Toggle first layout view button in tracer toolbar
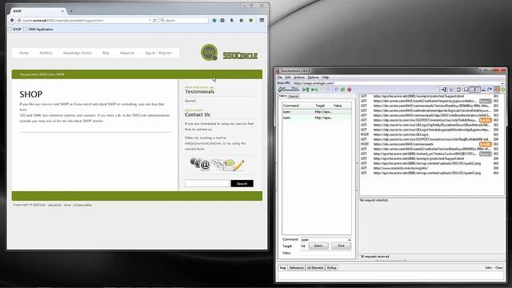Image resolution: width=512 pixels, height=288 pixels. click(472, 90)
